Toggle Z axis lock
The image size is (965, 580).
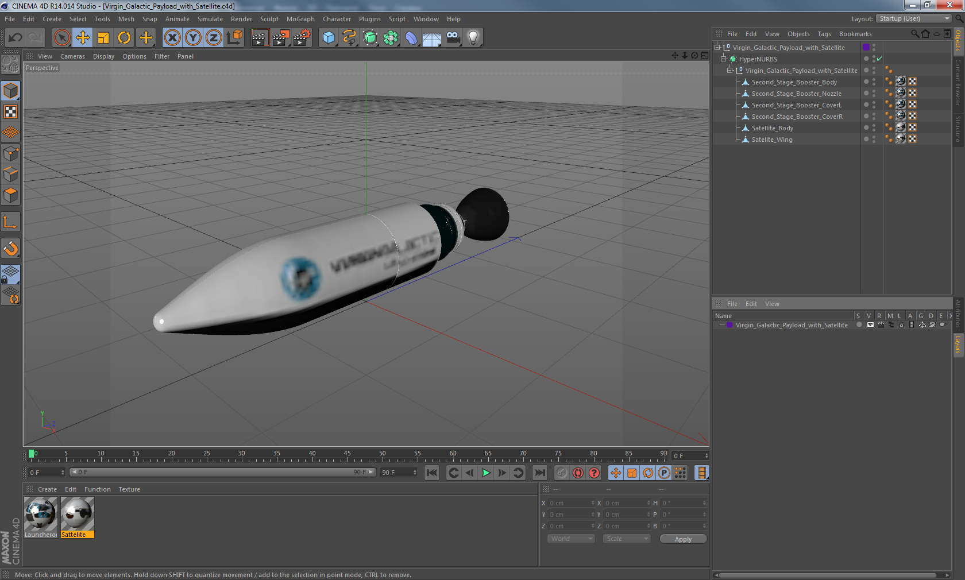pos(214,38)
